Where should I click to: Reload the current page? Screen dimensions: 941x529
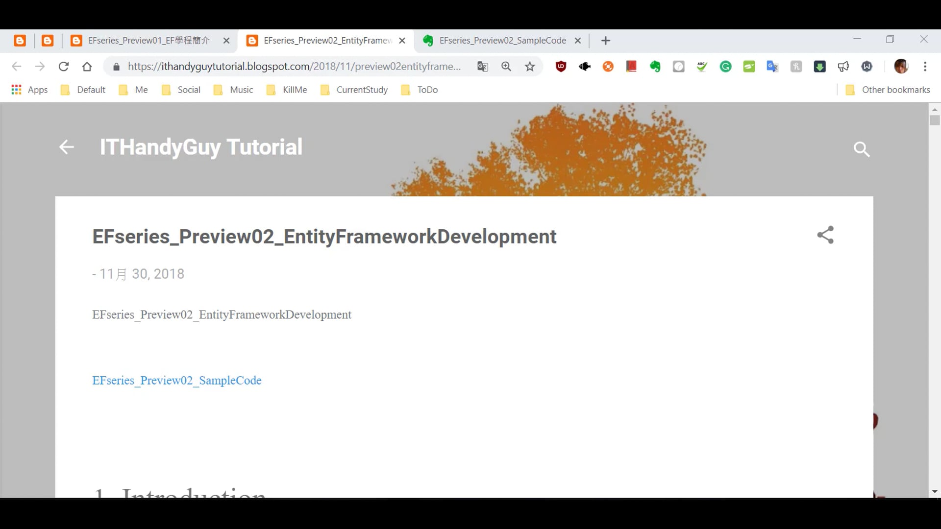(x=63, y=67)
